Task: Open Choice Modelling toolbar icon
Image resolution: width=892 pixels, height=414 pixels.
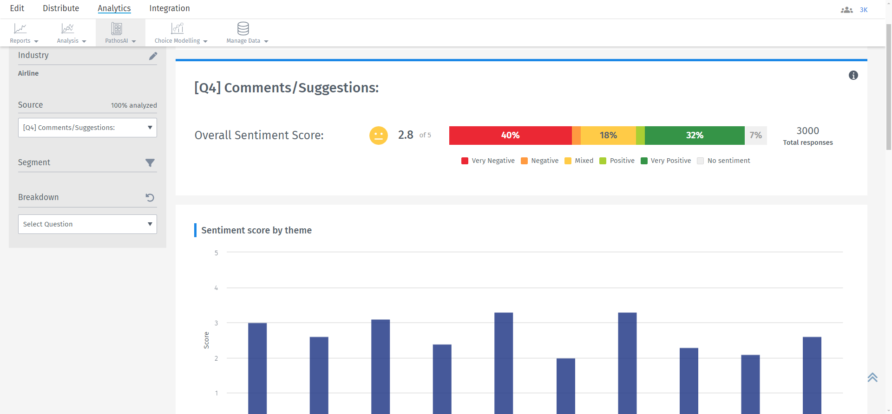Action: point(177,29)
